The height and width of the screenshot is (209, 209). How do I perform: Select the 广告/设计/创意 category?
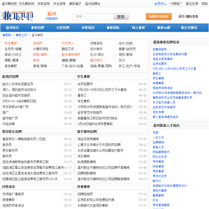coord(73,66)
